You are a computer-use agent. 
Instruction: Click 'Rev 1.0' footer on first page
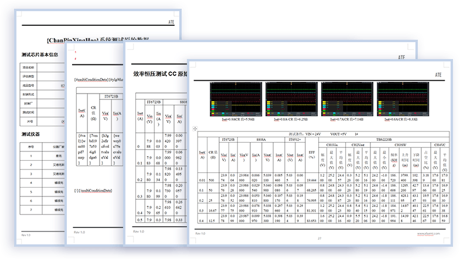pos(26,235)
